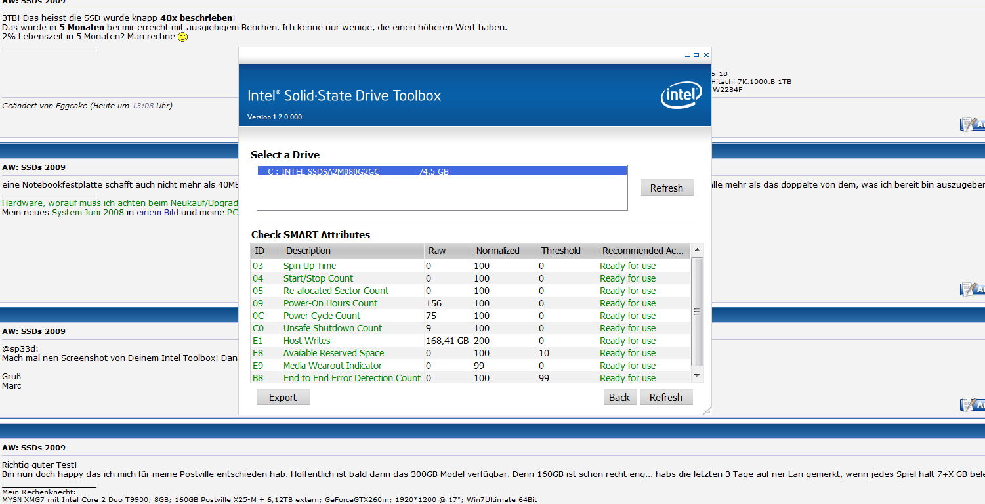Sort by the Recommended Action column header
The height and width of the screenshot is (504, 985).
(x=644, y=251)
